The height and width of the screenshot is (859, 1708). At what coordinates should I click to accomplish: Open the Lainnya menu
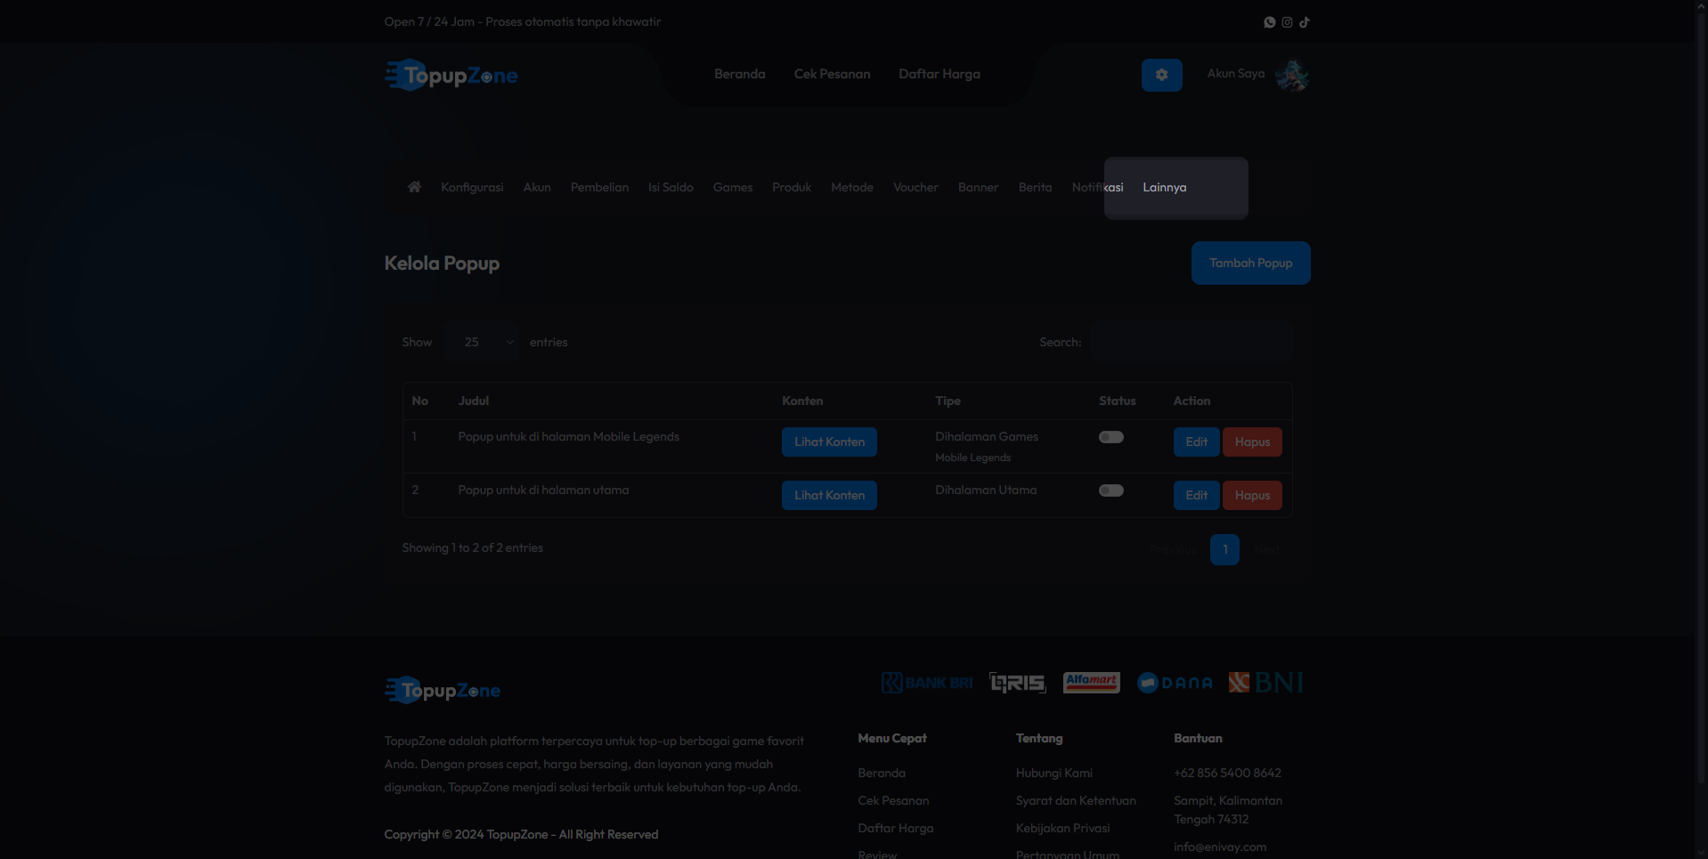point(1164,187)
